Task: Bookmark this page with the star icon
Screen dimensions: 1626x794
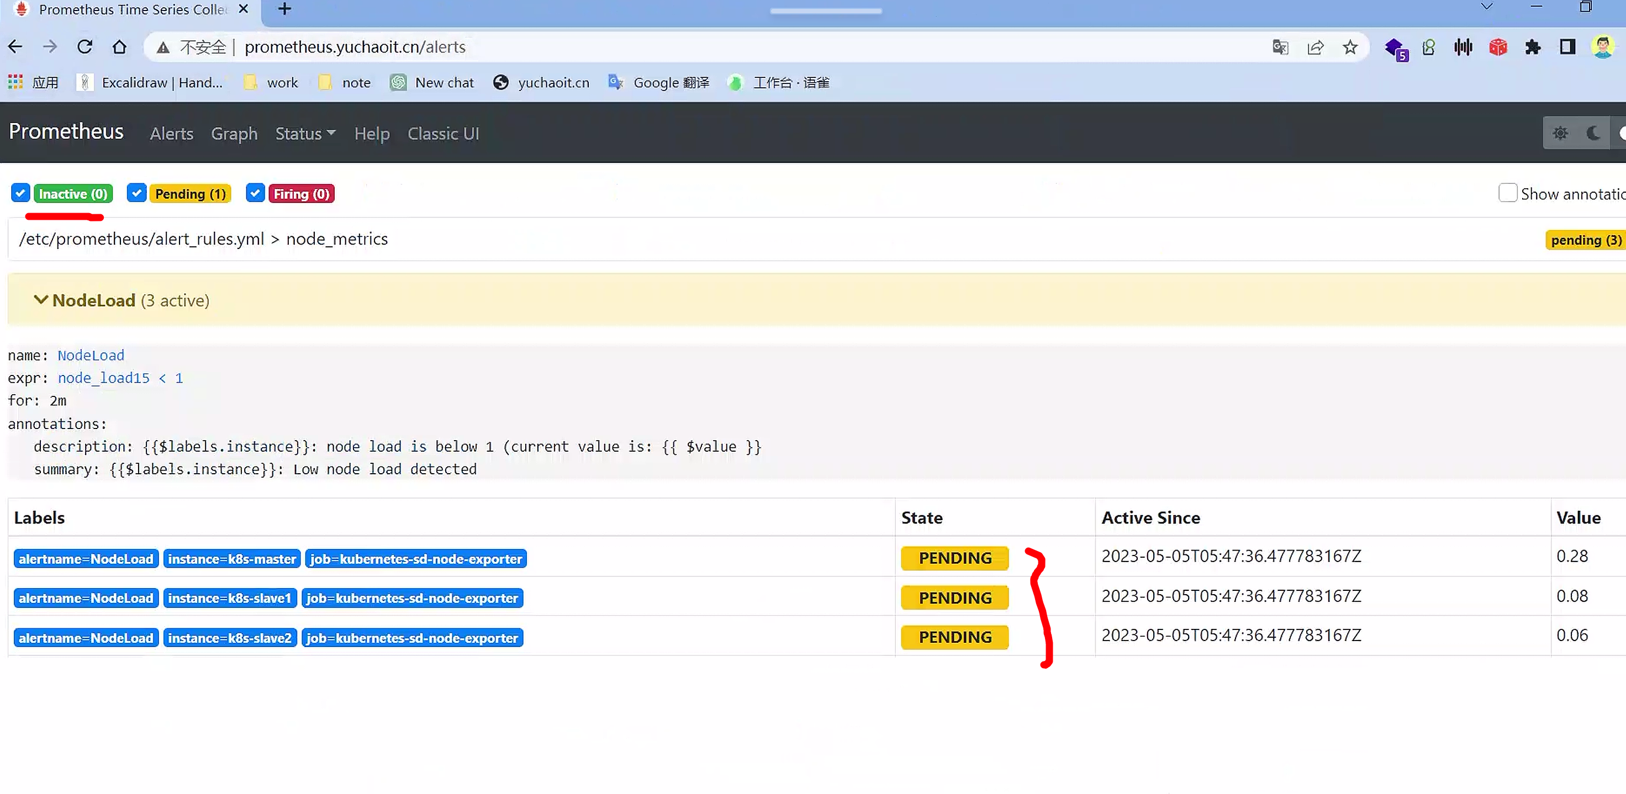Action: point(1350,47)
